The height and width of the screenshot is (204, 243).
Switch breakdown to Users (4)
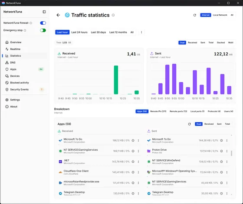click(229, 111)
